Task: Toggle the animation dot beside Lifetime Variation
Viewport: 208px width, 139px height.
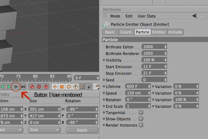Action: [x=153, y=87]
